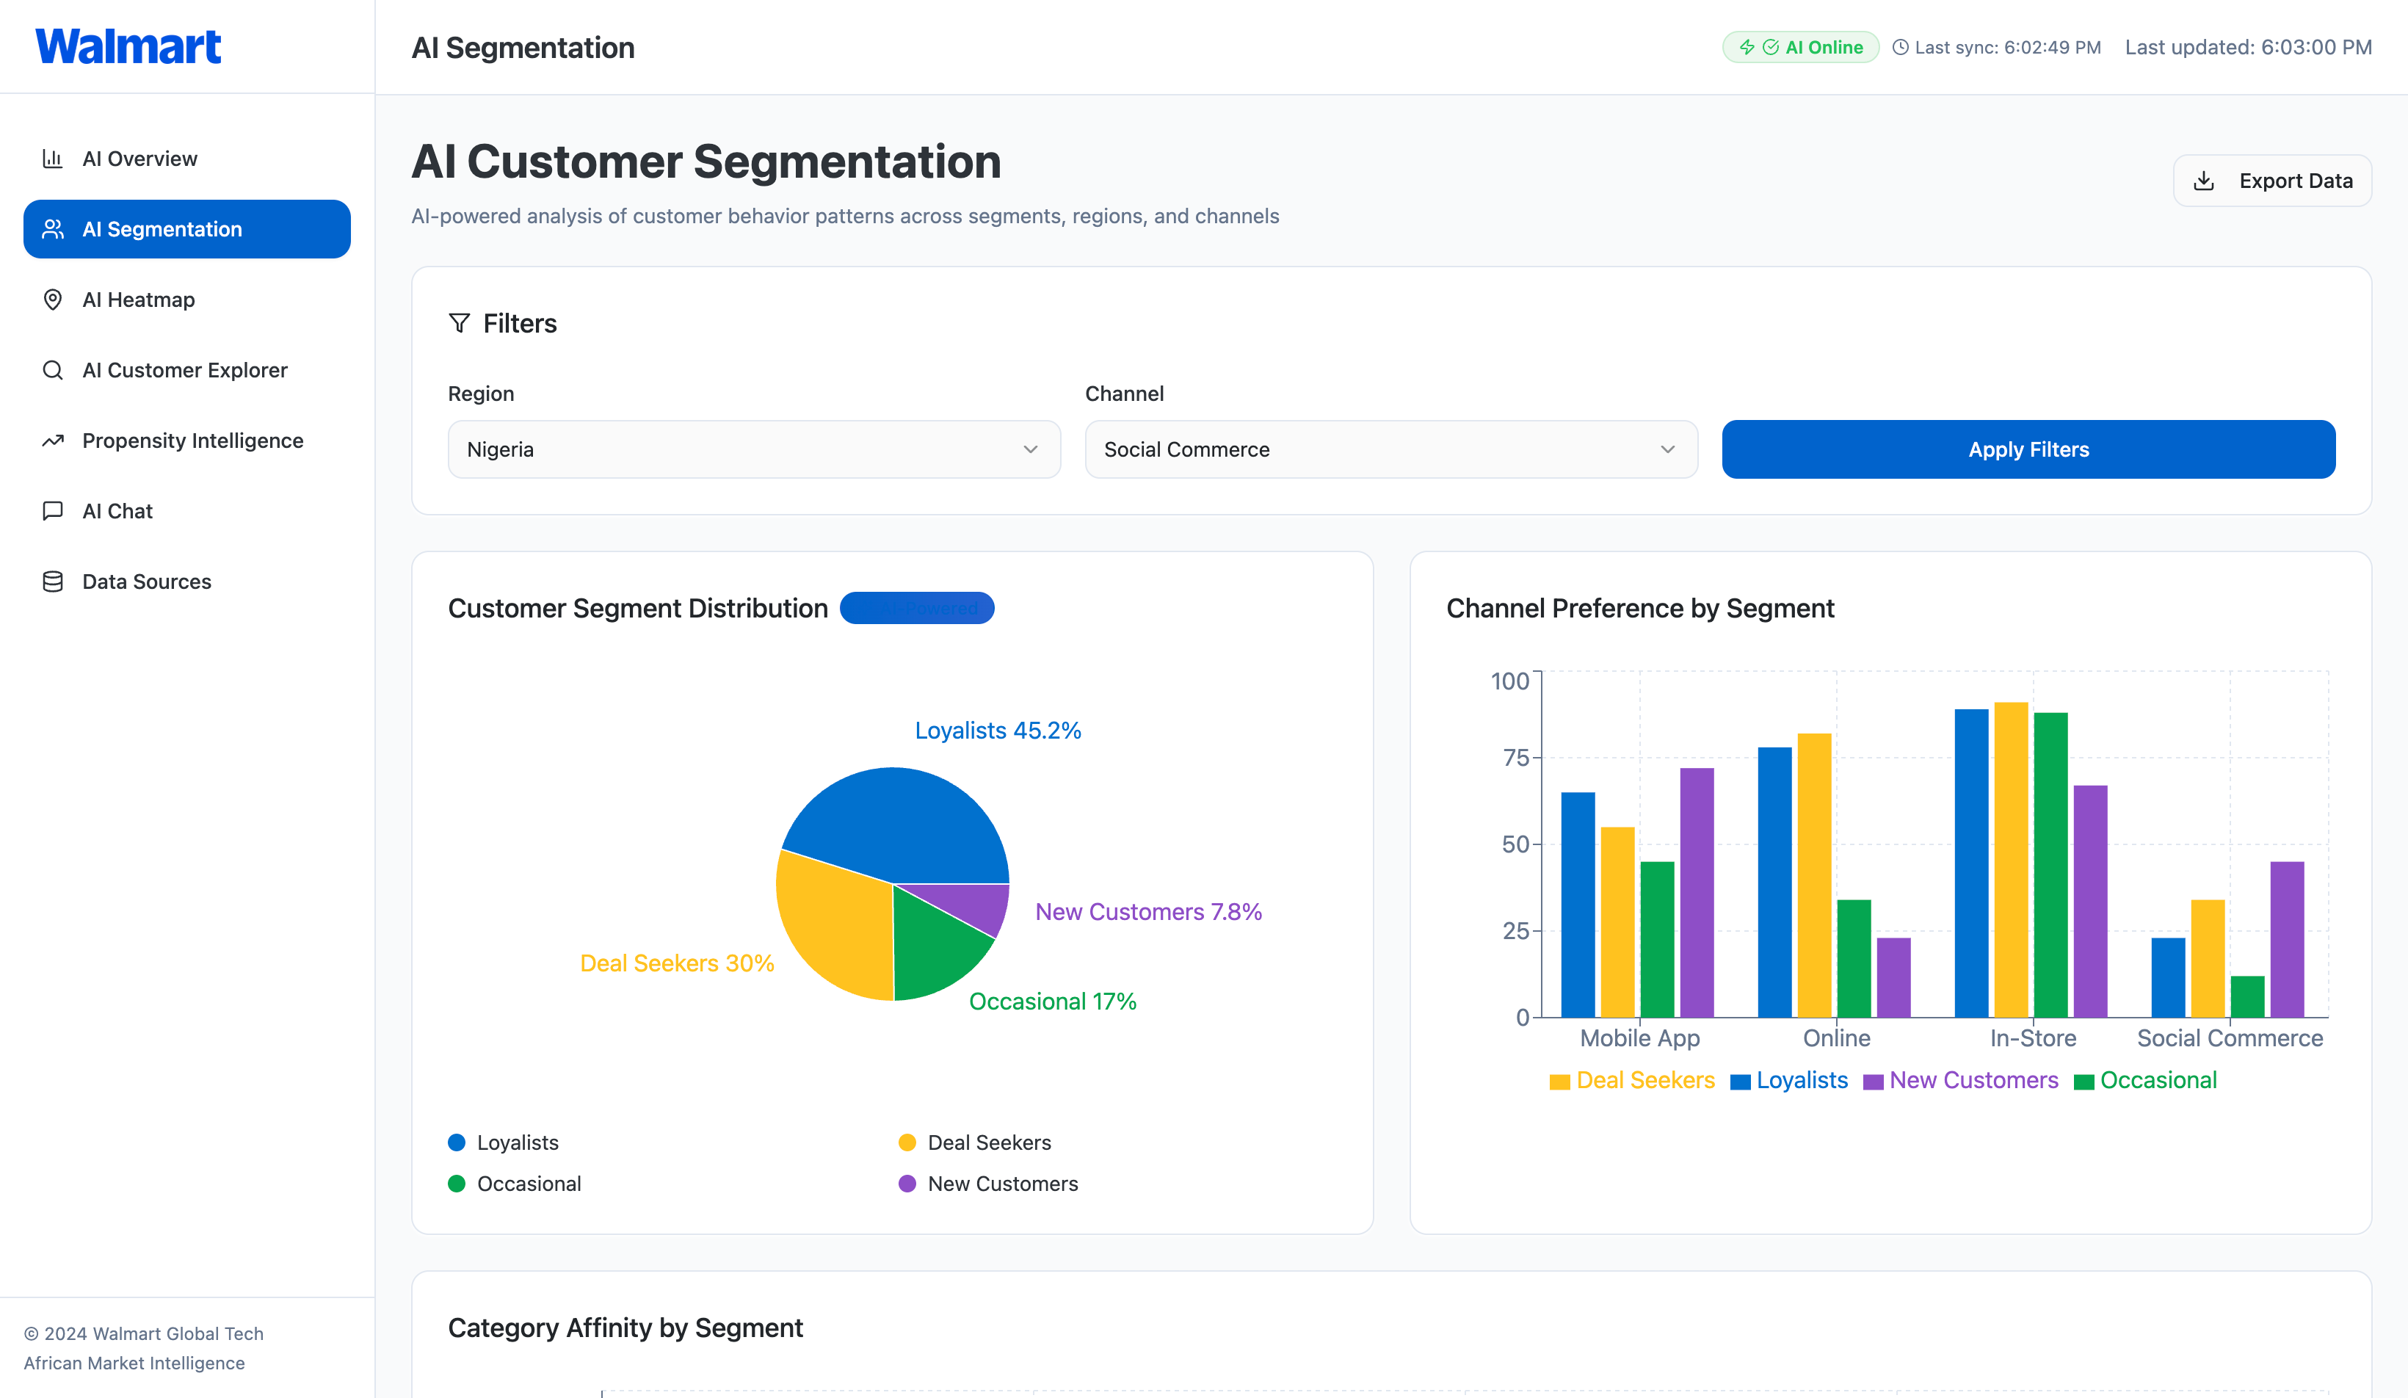Click the clock icon next to Last sync
The width and height of the screenshot is (2408, 1398).
coord(1901,47)
